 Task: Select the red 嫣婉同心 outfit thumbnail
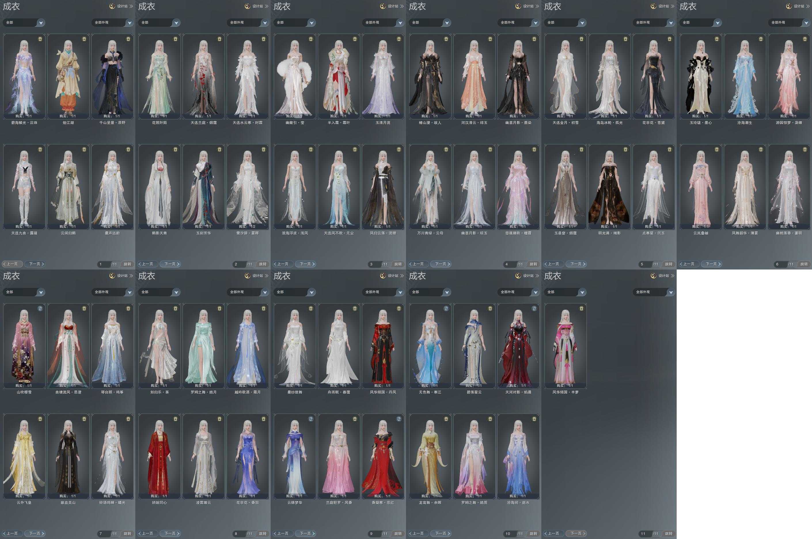pos(159,457)
